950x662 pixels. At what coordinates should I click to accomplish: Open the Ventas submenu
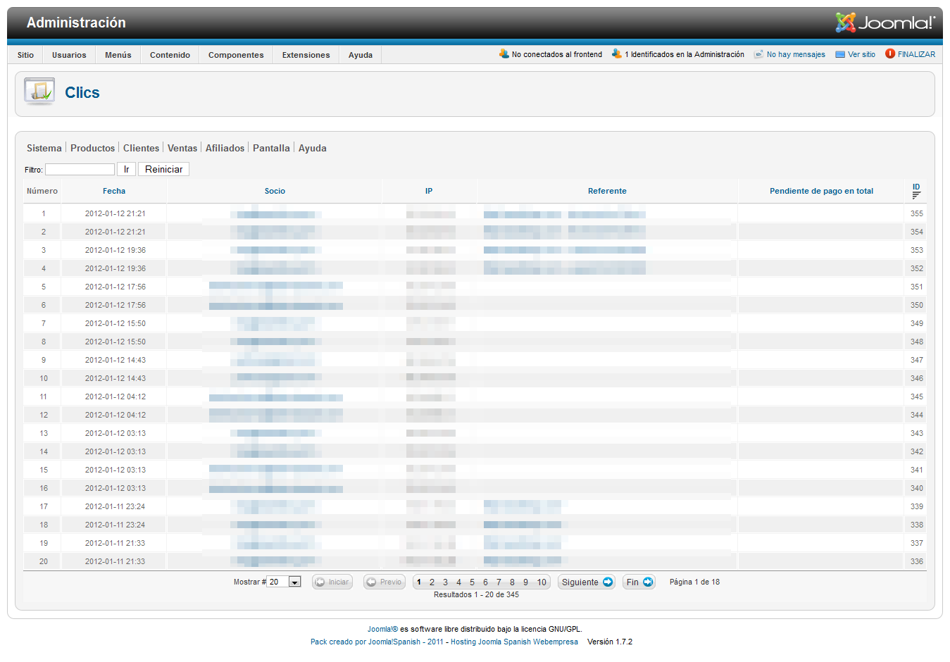[x=182, y=148]
